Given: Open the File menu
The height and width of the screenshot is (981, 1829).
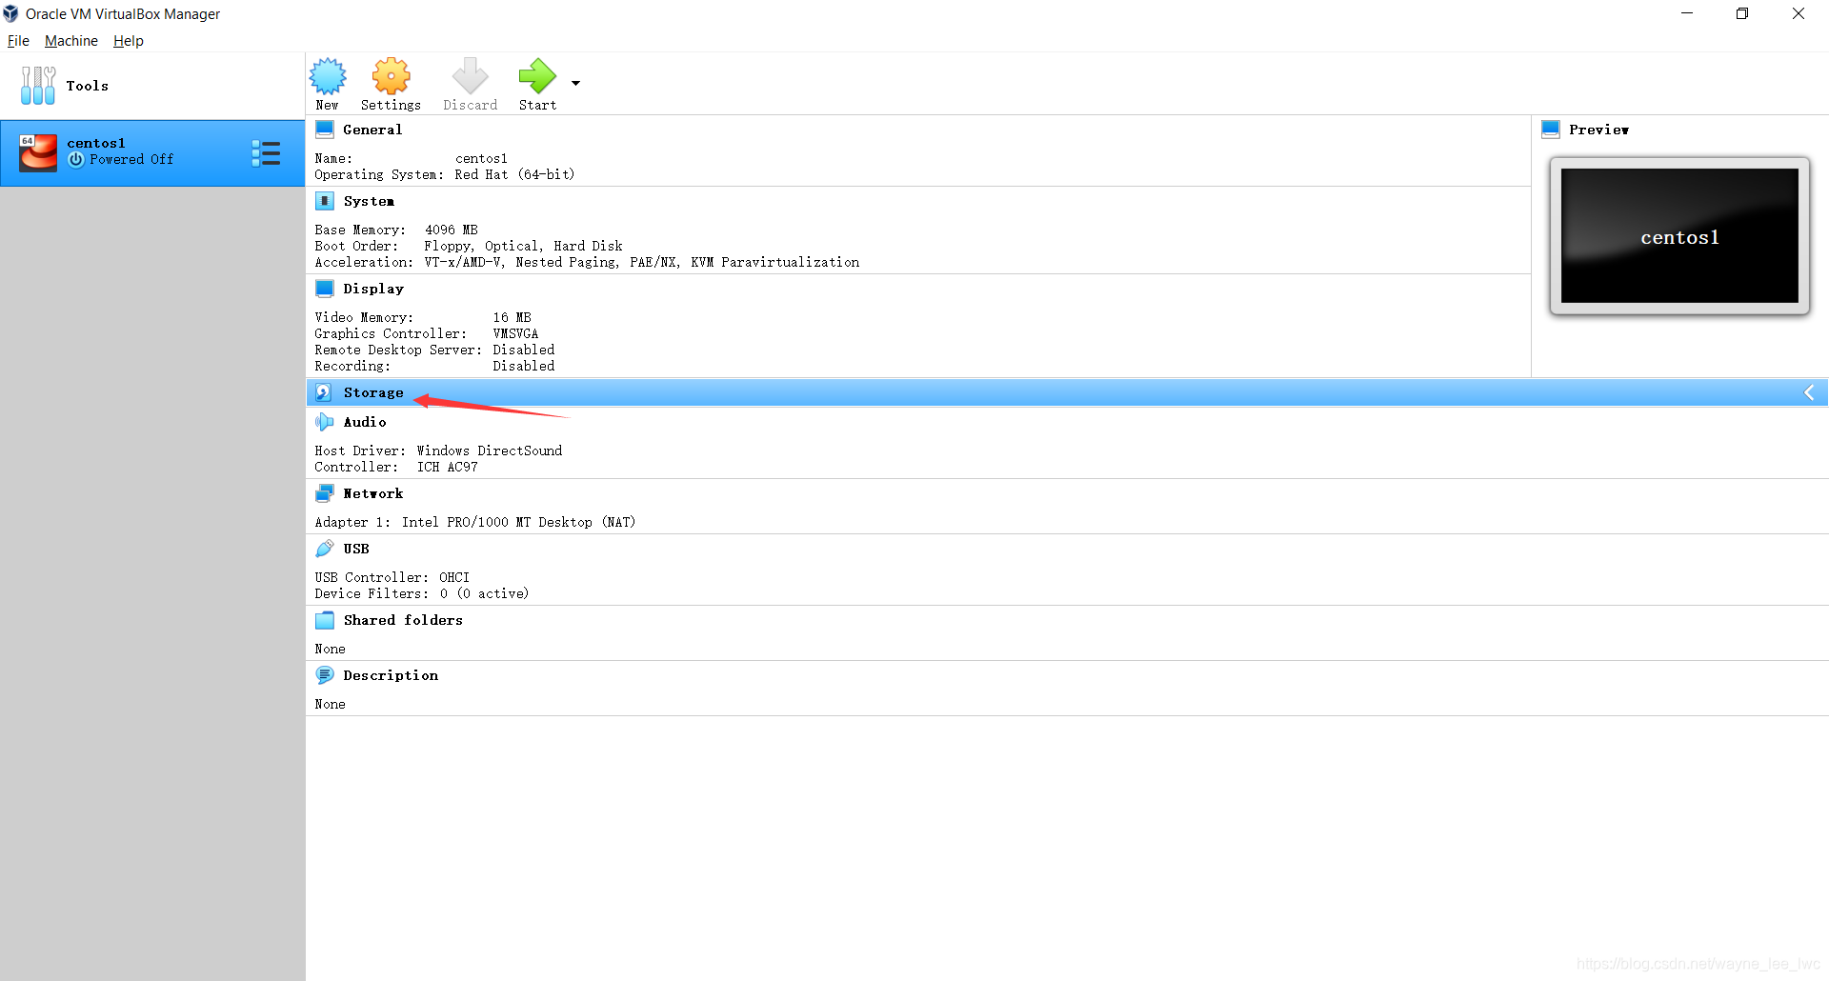Looking at the screenshot, I should 18,41.
